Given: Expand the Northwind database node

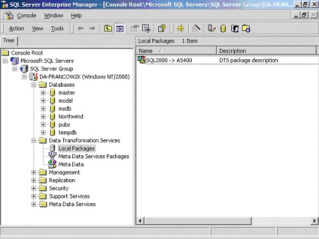Looking at the screenshot, I should pos(43,117).
